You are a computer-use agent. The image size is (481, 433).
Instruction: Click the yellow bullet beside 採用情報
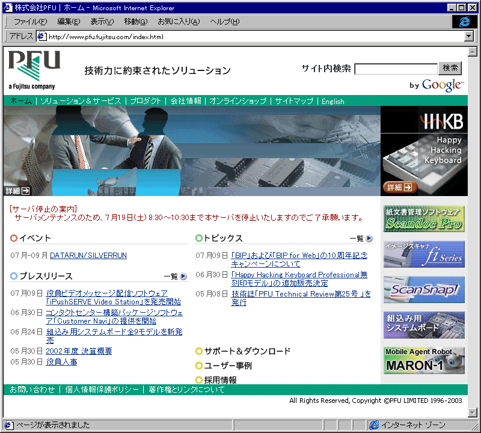(199, 380)
